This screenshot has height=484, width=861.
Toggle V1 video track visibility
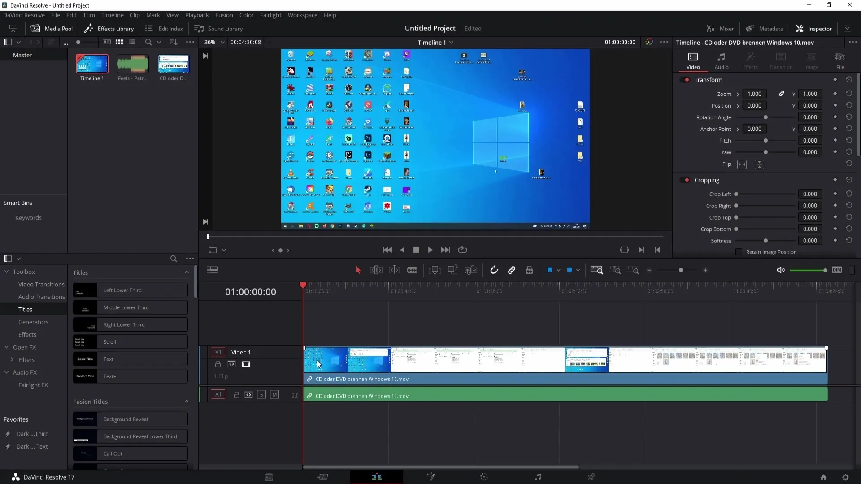pos(246,364)
